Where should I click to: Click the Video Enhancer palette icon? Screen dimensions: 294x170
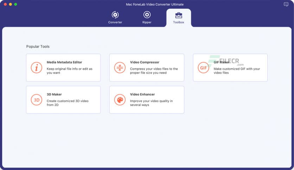coord(120,100)
